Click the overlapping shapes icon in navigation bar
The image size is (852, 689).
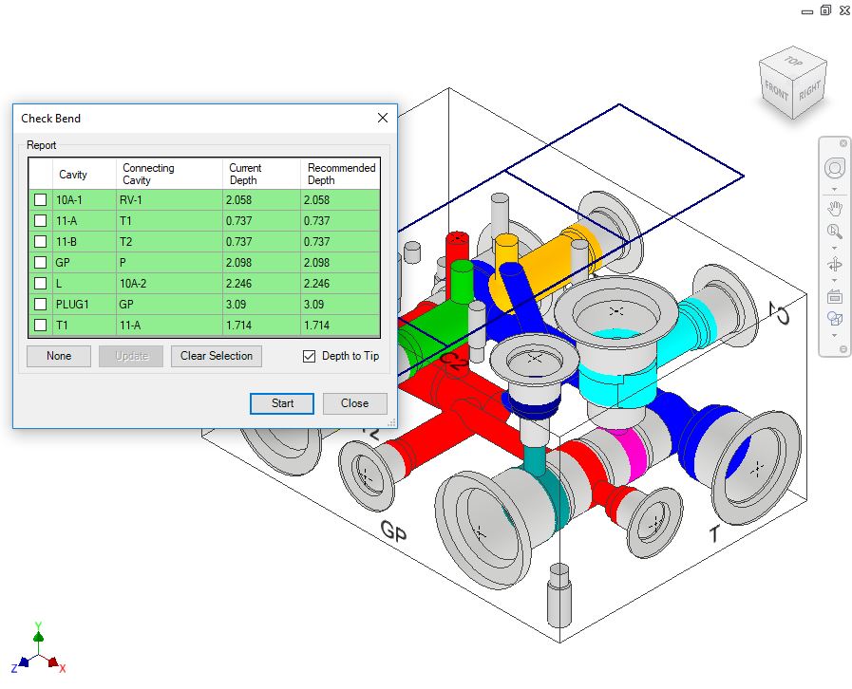[834, 320]
